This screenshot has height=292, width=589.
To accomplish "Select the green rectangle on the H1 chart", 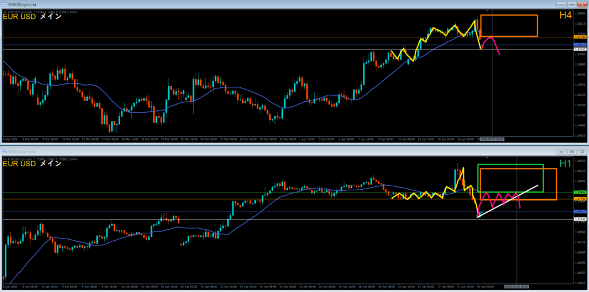I will pyautogui.click(x=510, y=166).
